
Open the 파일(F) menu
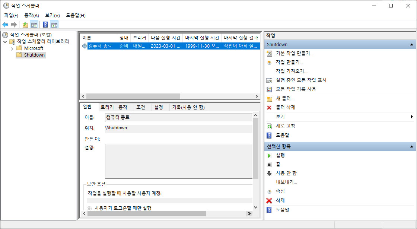point(11,15)
